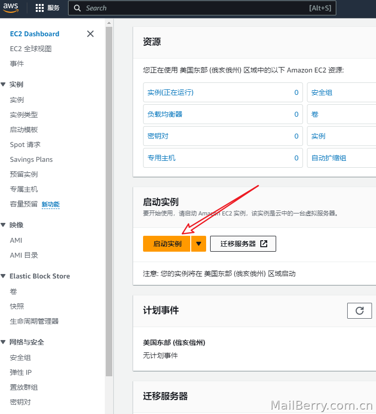
Task: Collapse the Elastic Block Store section
Action: [x=3, y=276]
